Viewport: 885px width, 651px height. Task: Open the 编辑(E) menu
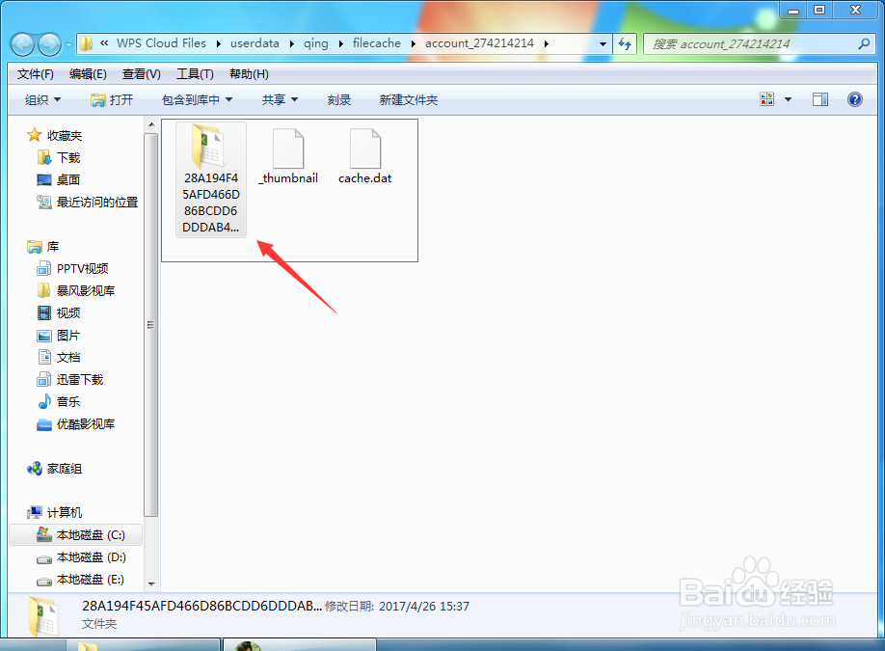pyautogui.click(x=88, y=74)
